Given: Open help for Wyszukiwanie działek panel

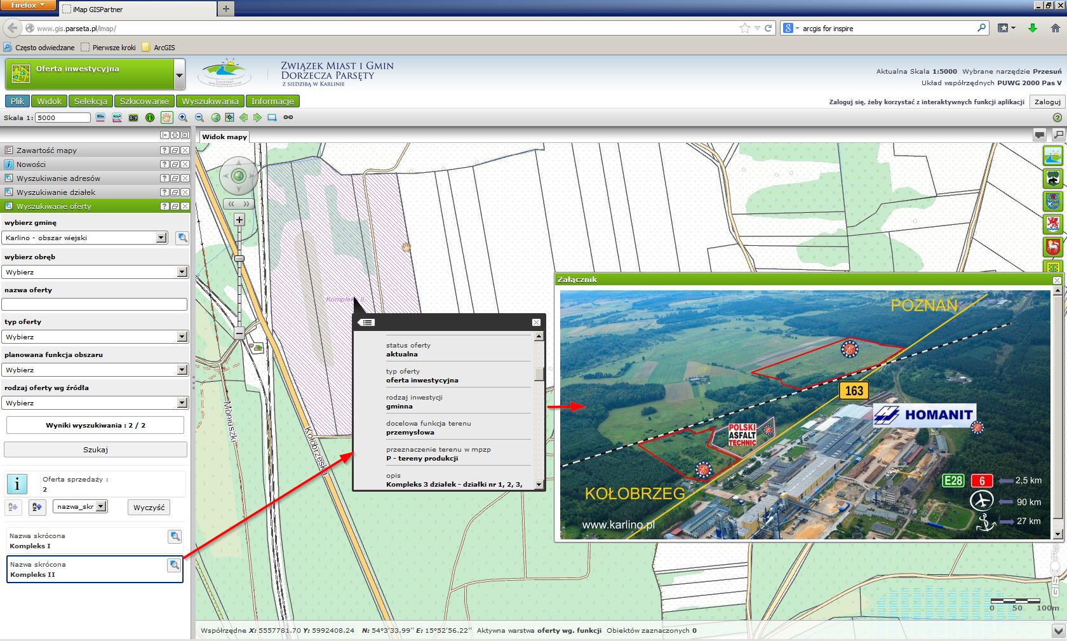Looking at the screenshot, I should coord(164,192).
